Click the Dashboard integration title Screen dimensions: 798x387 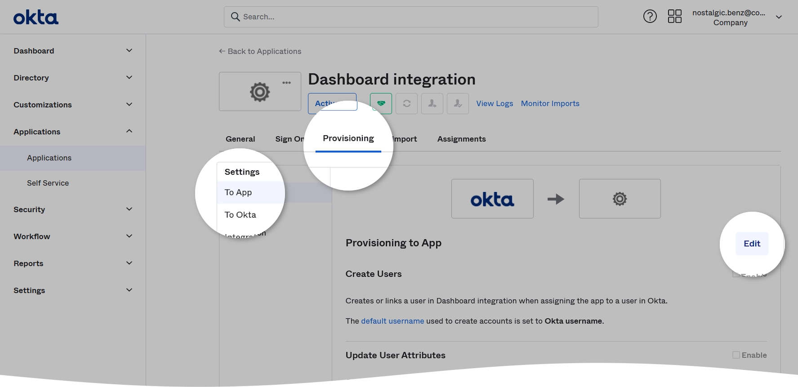click(x=392, y=79)
